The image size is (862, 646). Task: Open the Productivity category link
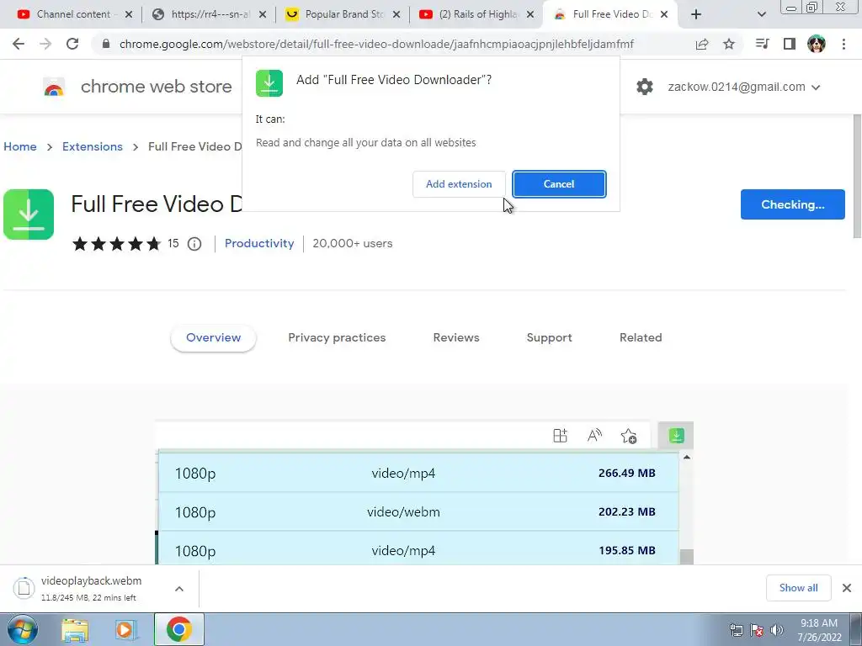pos(259,243)
